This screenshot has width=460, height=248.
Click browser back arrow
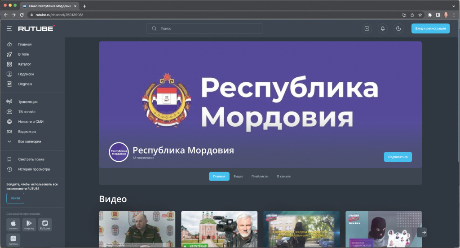[6, 15]
